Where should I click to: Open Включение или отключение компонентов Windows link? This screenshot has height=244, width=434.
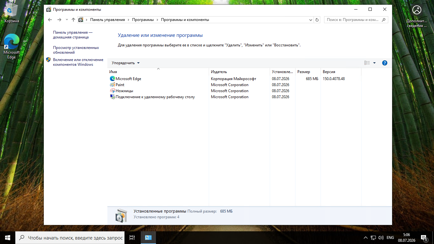[x=78, y=62]
